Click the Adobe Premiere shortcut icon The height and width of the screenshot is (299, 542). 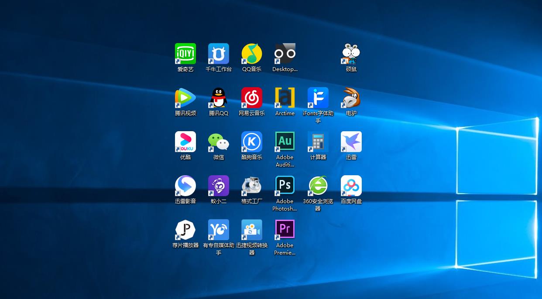pyautogui.click(x=285, y=230)
